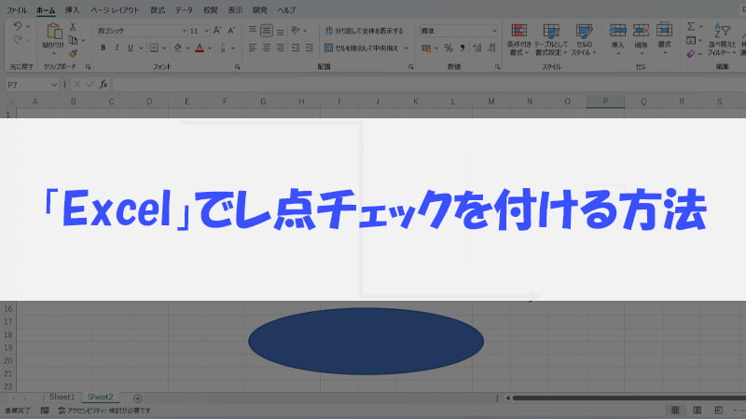The width and height of the screenshot is (746, 419).
Task: Click Merge and Center (セルを結合して中央揃え)
Action: coord(365,47)
